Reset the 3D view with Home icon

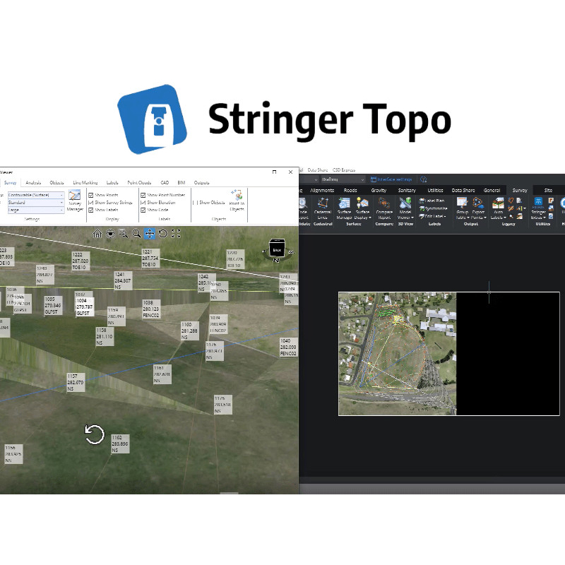(97, 234)
